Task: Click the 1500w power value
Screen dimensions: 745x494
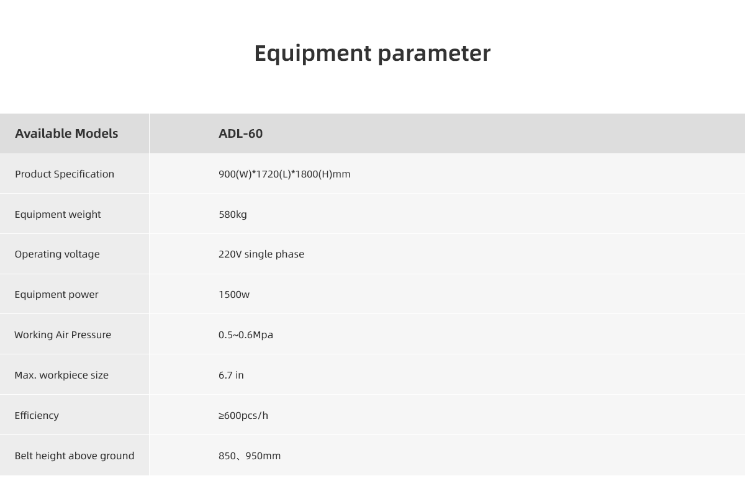Action: 234,294
